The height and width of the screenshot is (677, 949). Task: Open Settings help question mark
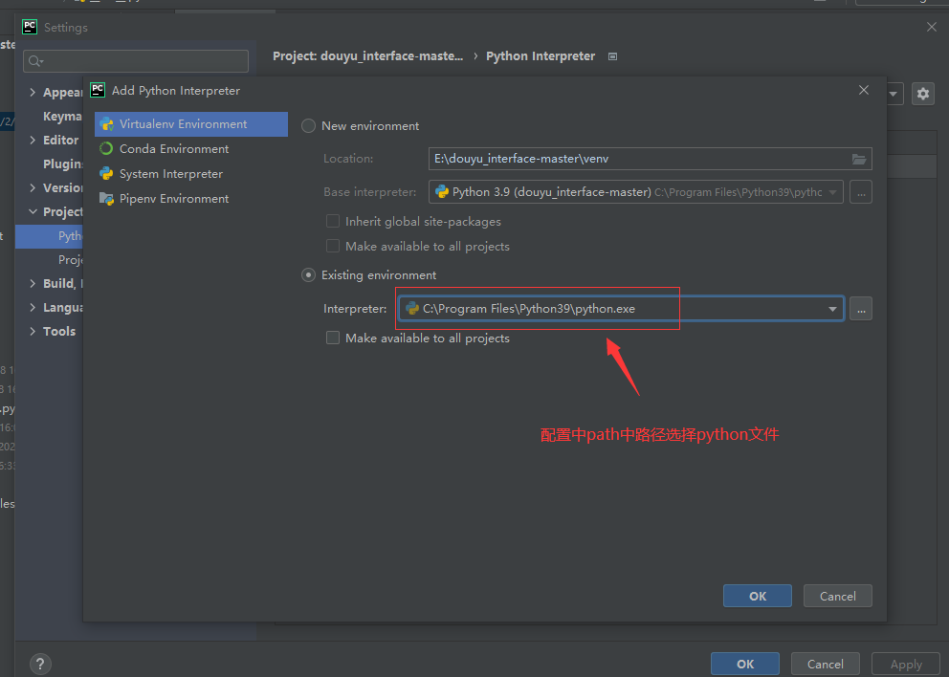40,664
